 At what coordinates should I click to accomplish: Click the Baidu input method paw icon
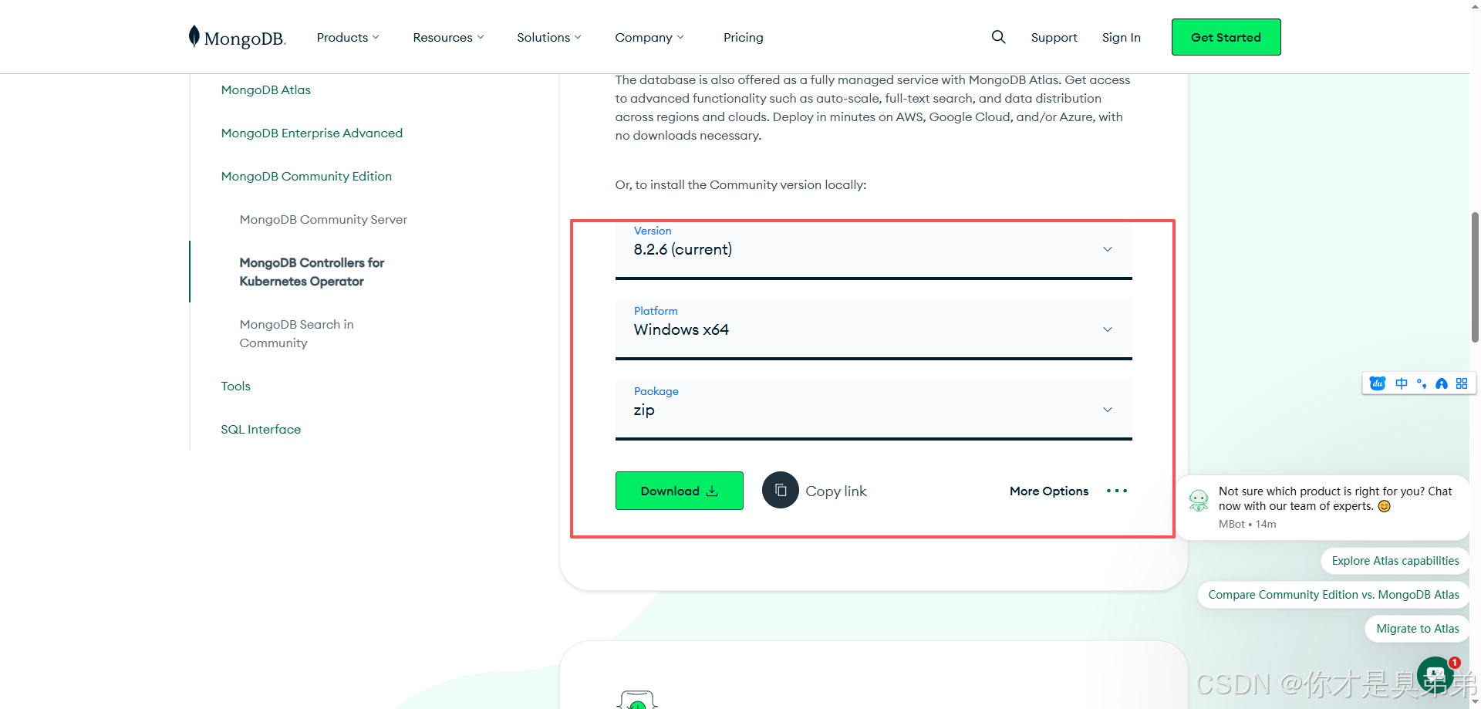point(1378,383)
